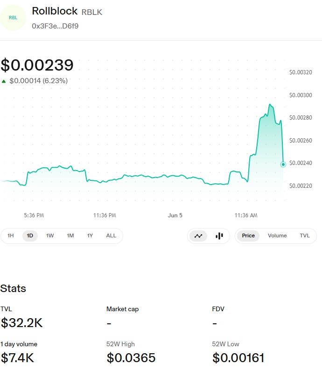Select the 1H time range
The width and height of the screenshot is (322, 371).
click(11, 235)
